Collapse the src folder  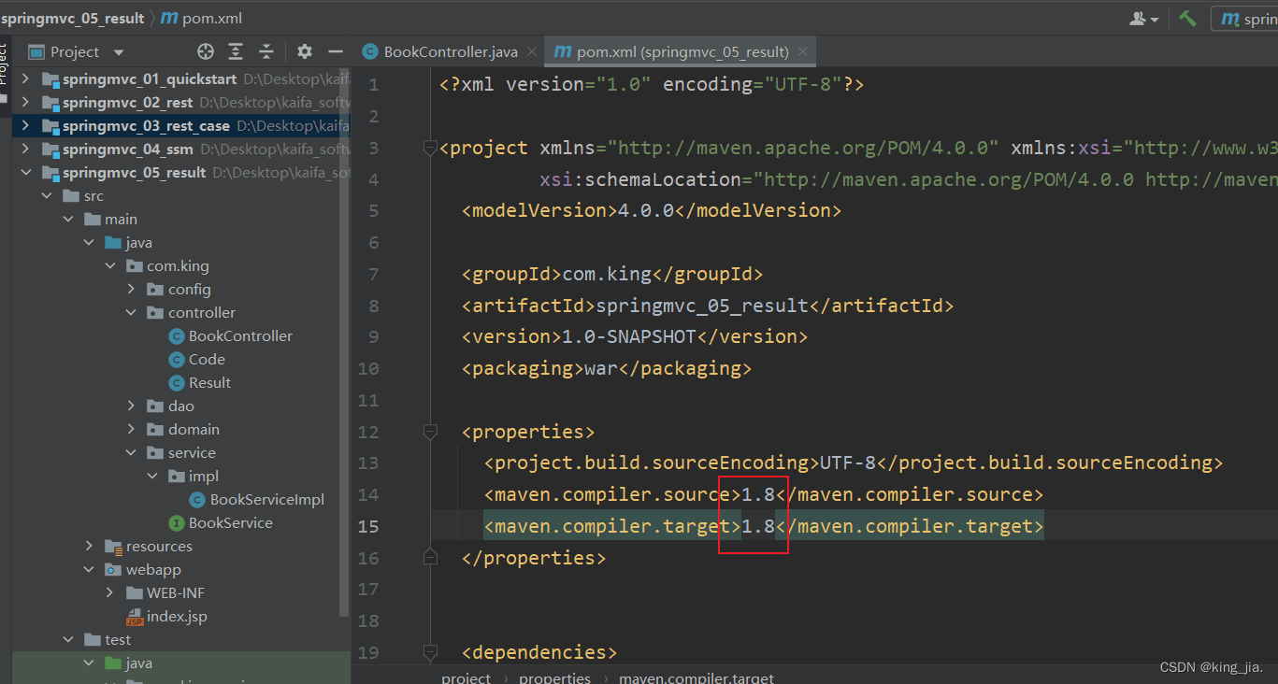[47, 195]
